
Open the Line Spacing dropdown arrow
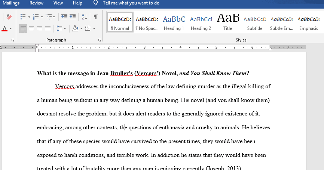click(x=65, y=28)
